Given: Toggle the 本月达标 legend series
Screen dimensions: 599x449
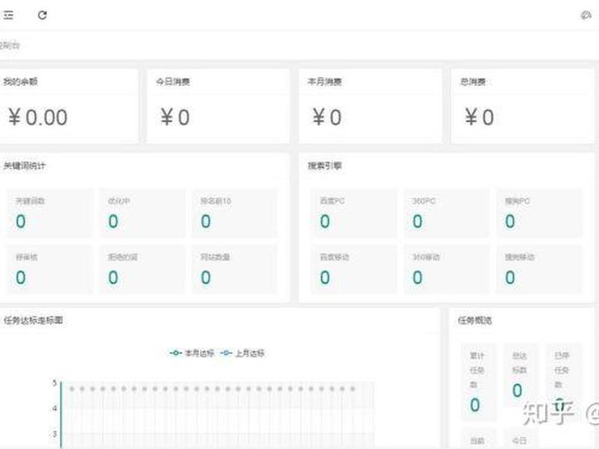Looking at the screenshot, I should point(192,353).
